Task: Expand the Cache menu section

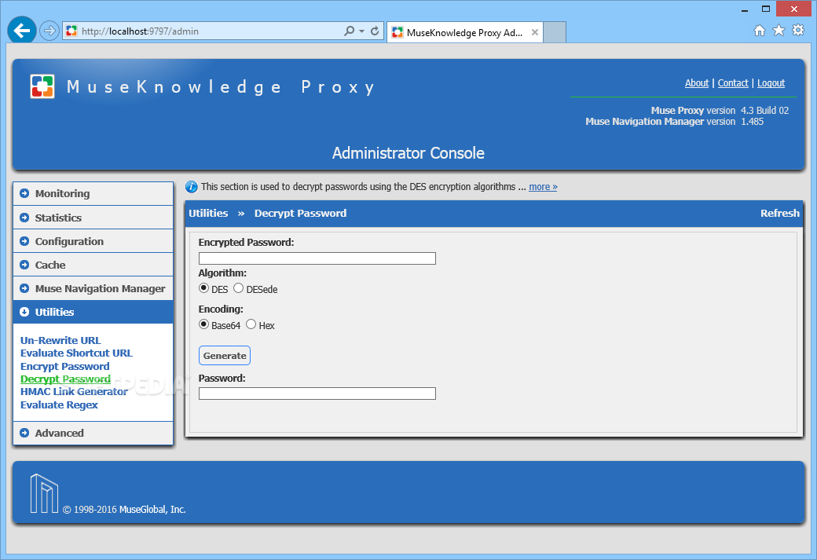Action: coord(93,265)
